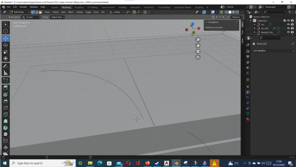
Task: Select the Move tool in the toolbar
Action: (x=6, y=39)
